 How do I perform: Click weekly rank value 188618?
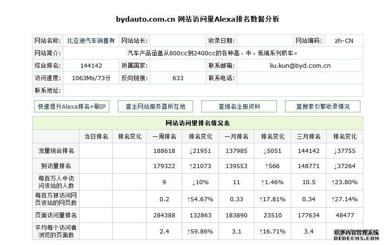[164, 151]
